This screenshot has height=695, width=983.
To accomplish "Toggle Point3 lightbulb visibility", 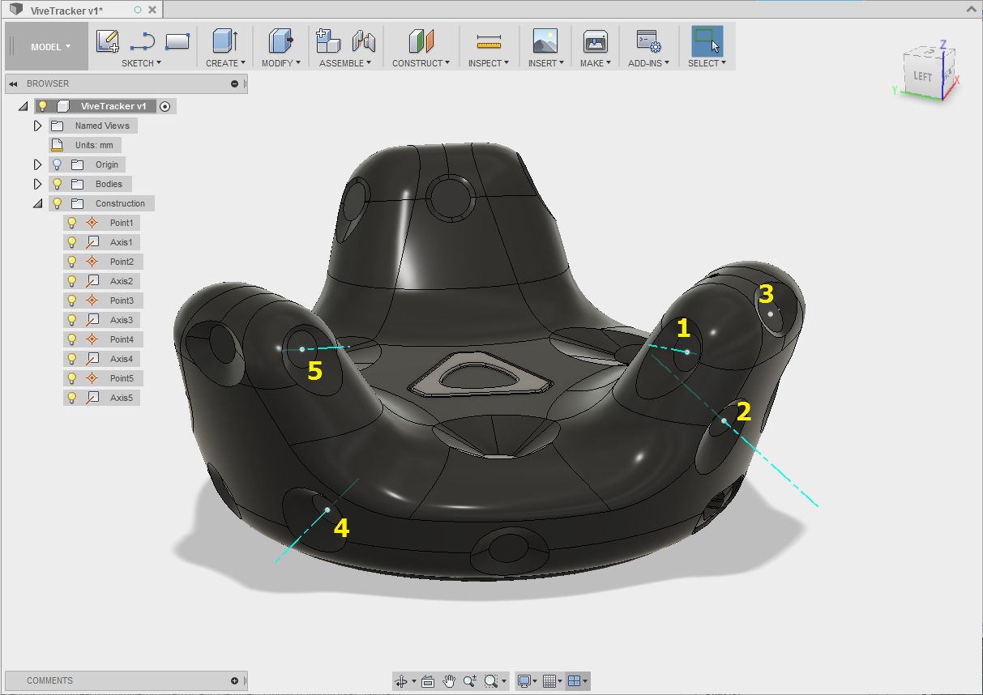I will [x=71, y=301].
